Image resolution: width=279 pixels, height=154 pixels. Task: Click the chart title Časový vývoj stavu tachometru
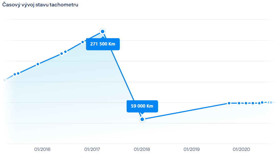40,5
